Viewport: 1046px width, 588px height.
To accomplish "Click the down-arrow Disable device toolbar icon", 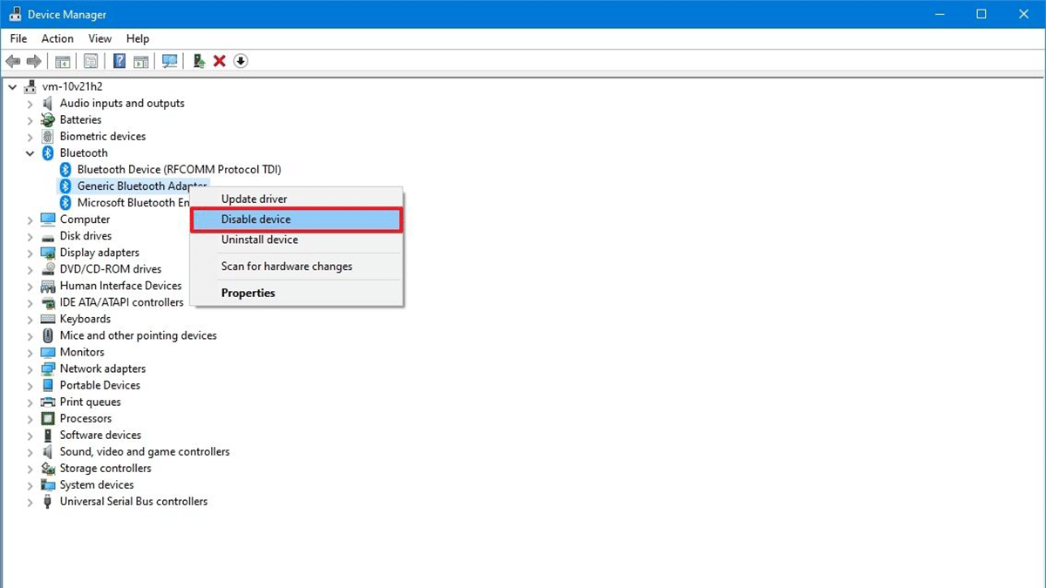I will tap(241, 61).
